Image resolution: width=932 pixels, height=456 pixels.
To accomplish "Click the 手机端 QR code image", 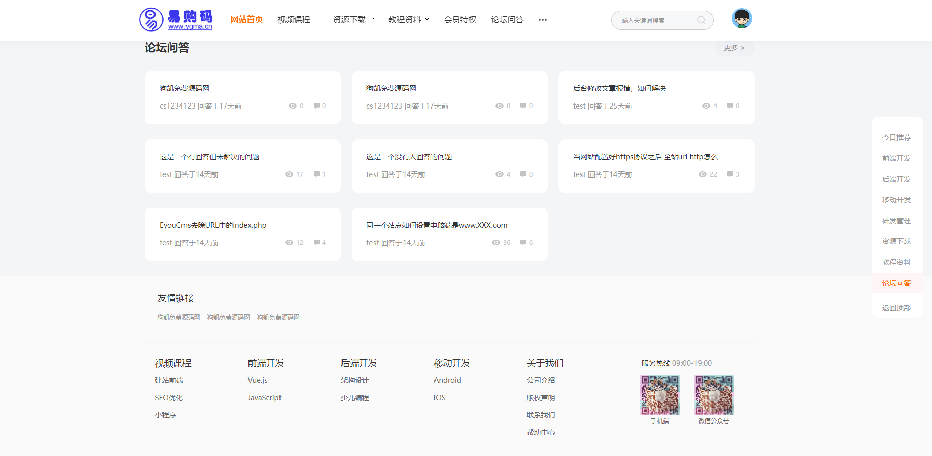I will tap(660, 395).
